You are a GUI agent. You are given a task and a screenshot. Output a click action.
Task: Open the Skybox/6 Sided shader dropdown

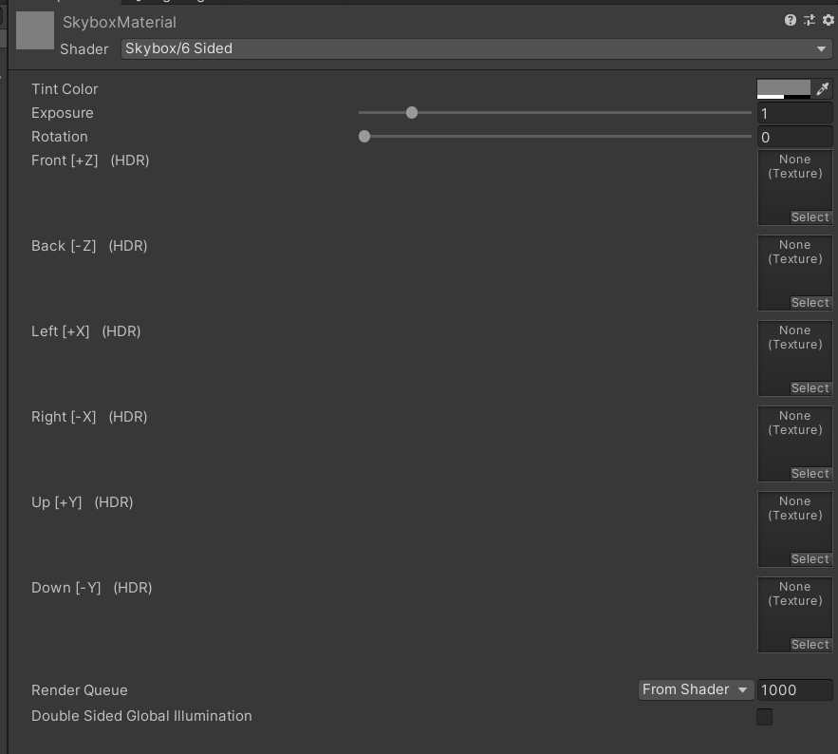pyautogui.click(x=476, y=48)
